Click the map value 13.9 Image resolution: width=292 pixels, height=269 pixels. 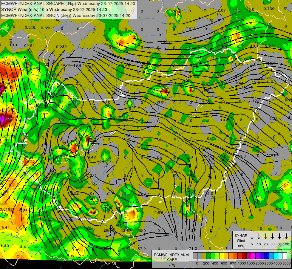(60, 120)
